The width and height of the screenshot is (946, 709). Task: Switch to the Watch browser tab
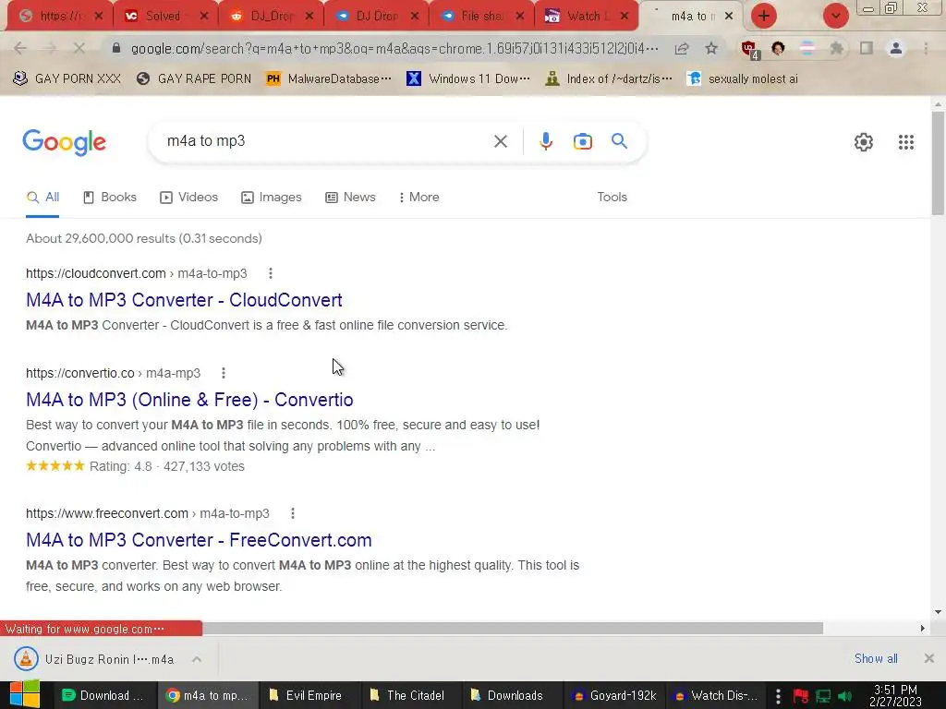(x=578, y=17)
